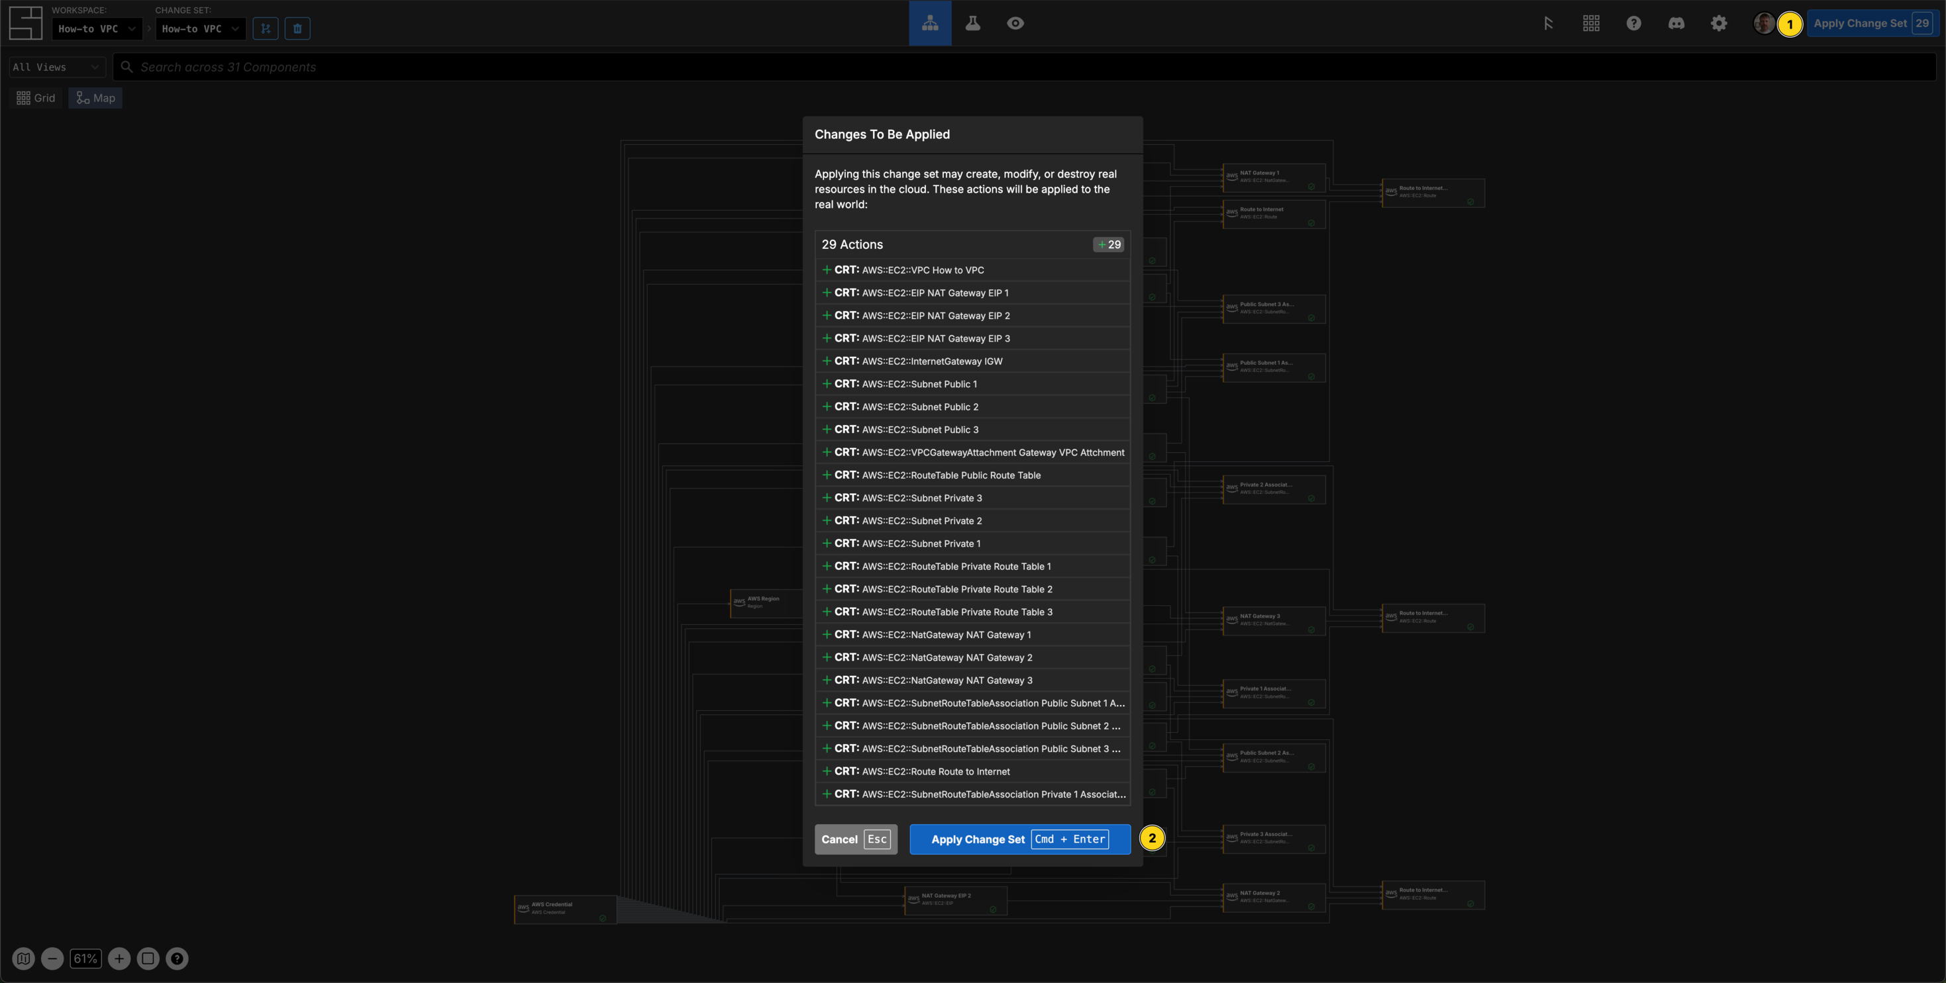The width and height of the screenshot is (1946, 983).
Task: Click the System Initiative logo icon
Action: click(x=26, y=23)
